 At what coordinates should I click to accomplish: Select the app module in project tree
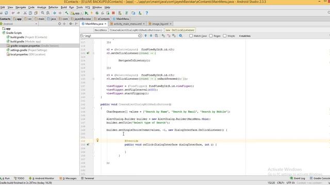coord(6,29)
